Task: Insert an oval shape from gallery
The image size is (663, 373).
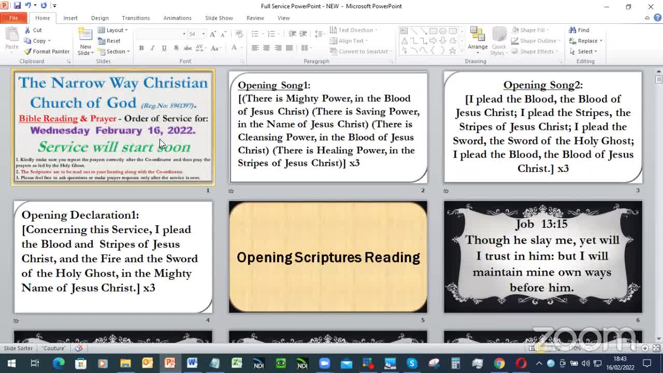Action: coord(443,31)
